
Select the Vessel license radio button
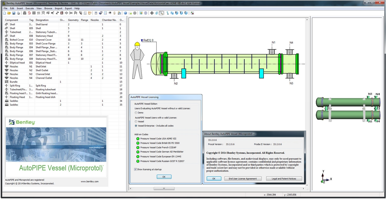pos(136,121)
